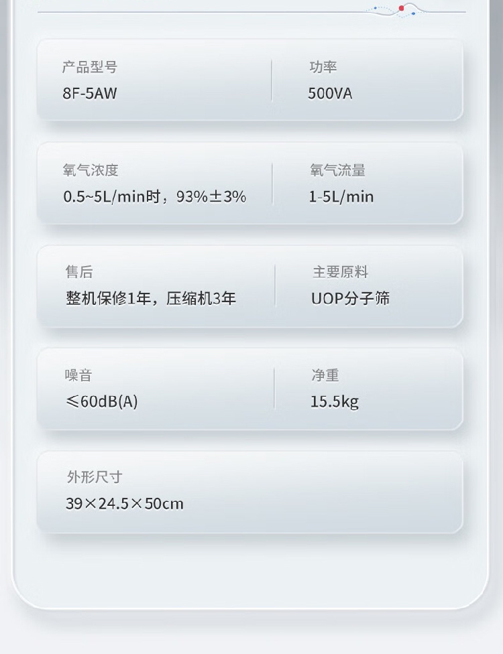Screen dimensions: 503x654
Task: Select the 8F-5AW model number text
Action: [x=90, y=93]
